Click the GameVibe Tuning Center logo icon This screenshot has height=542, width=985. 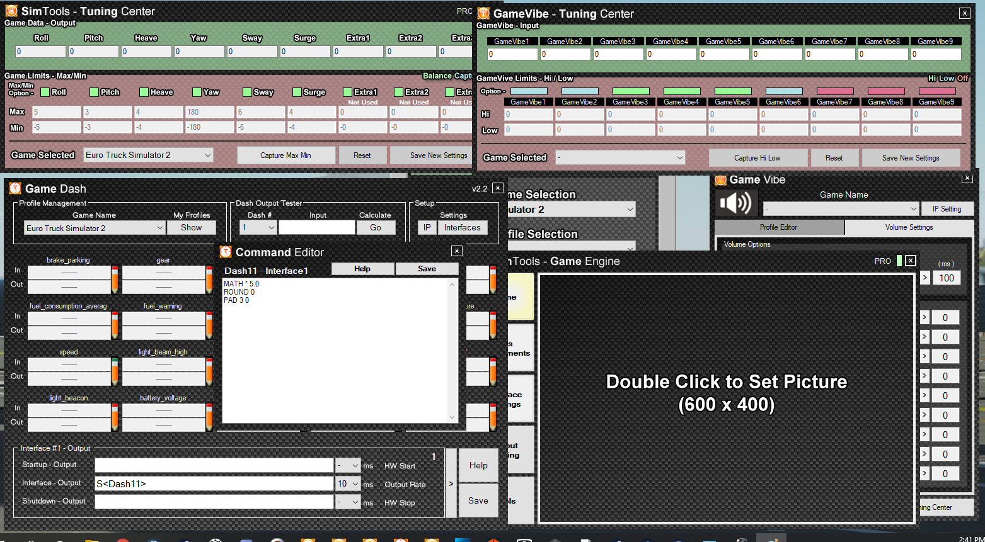(x=483, y=13)
